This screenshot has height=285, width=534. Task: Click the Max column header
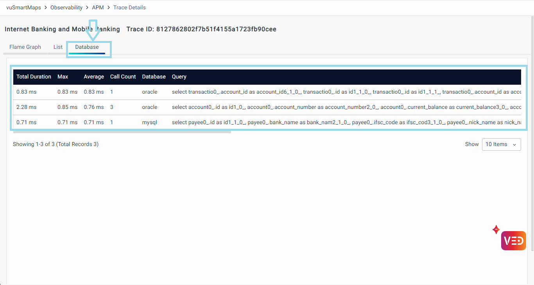[x=63, y=77]
